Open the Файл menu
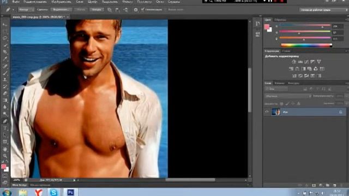The image size is (349, 196). (15, 2)
